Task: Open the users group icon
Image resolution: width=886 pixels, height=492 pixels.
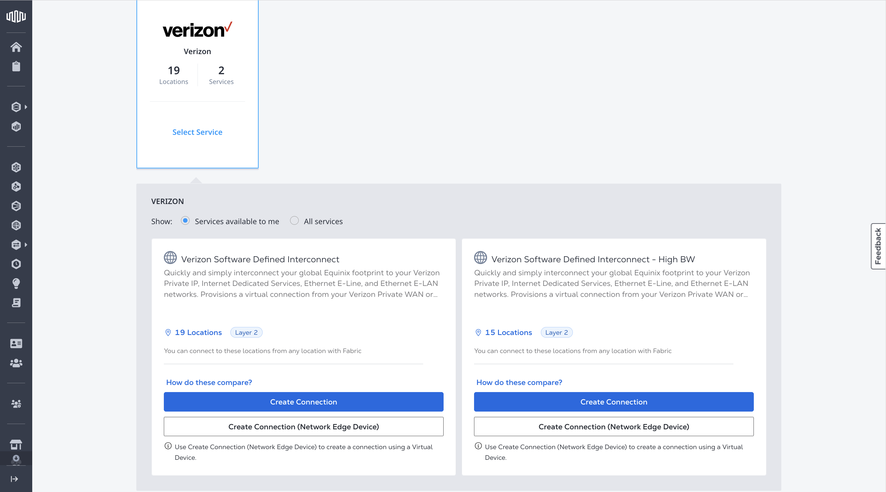Action: (x=16, y=363)
